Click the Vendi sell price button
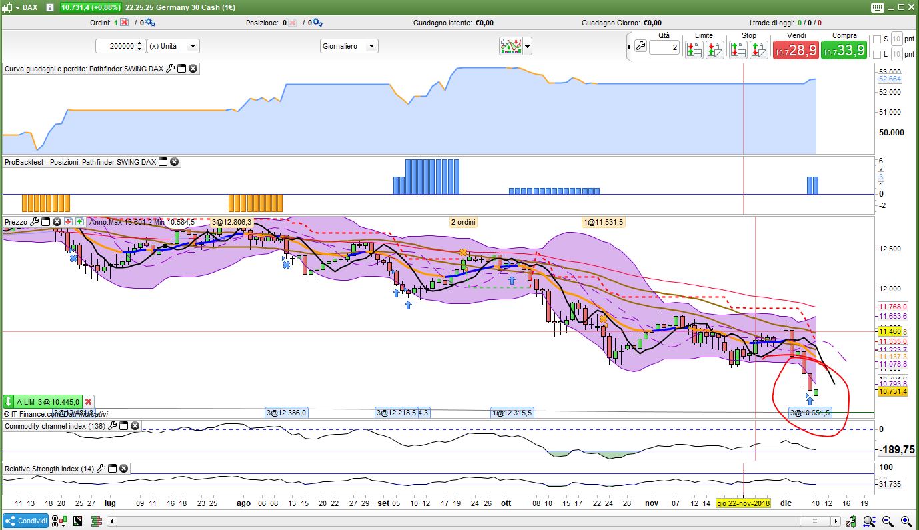The height and width of the screenshot is (530, 919). tap(795, 50)
